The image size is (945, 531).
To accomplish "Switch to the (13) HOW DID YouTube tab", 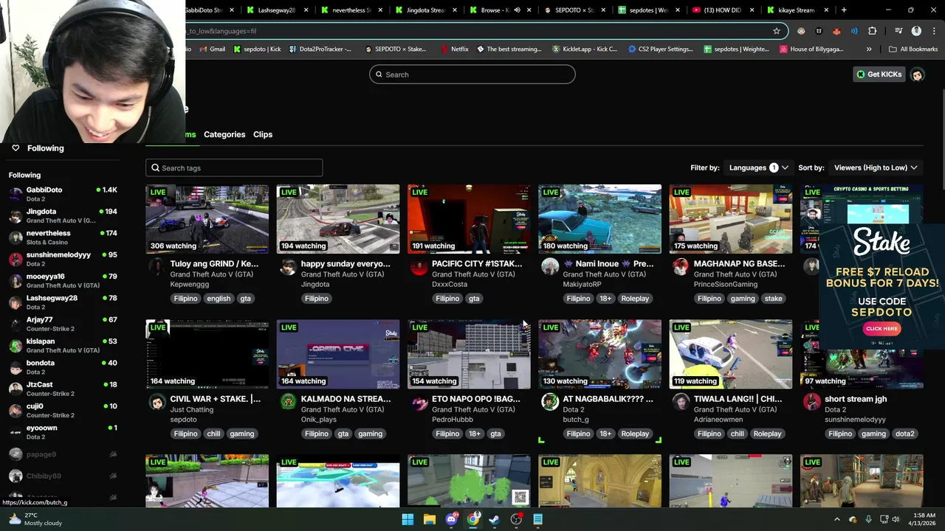I will (x=722, y=10).
